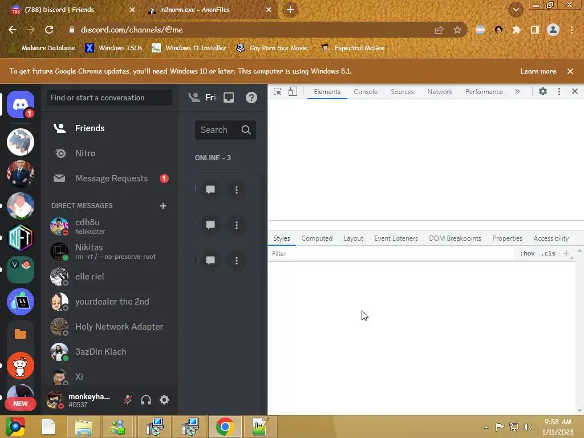Open DM with elle riel

(109, 277)
